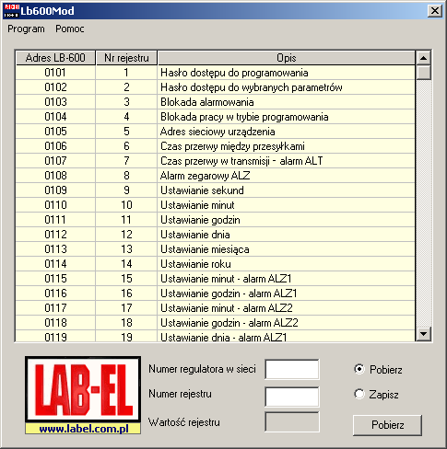Select row 'Ustawianie sekund'
The height and width of the screenshot is (449, 447).
point(215,190)
